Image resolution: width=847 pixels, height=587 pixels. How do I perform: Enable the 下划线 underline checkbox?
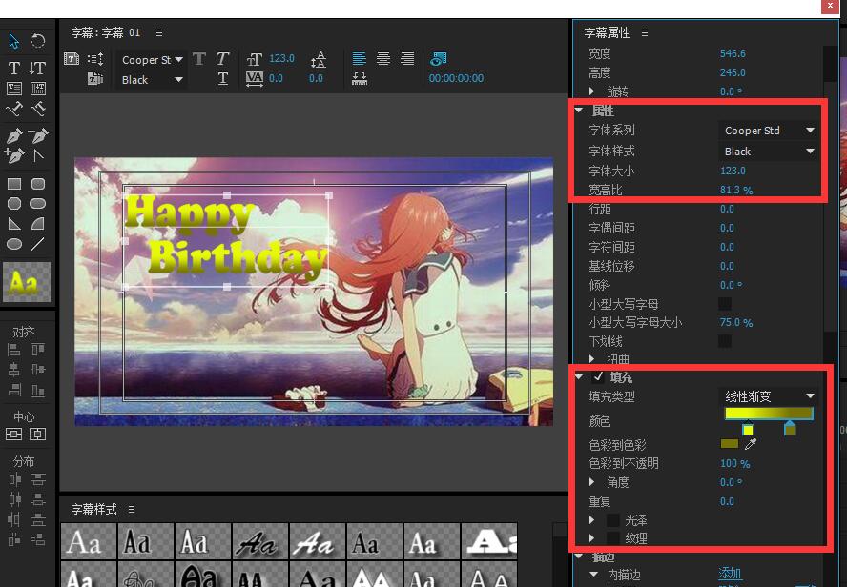pos(725,341)
